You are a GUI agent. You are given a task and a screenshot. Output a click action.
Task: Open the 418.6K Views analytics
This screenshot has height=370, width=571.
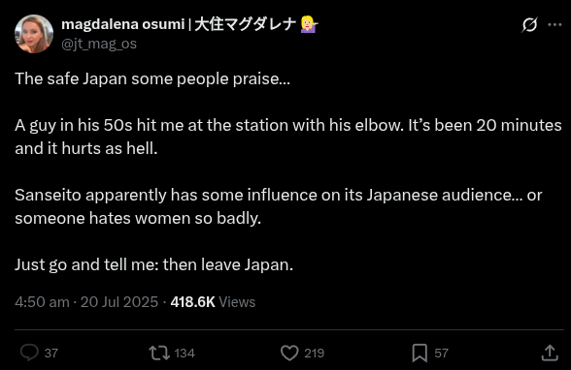213,302
